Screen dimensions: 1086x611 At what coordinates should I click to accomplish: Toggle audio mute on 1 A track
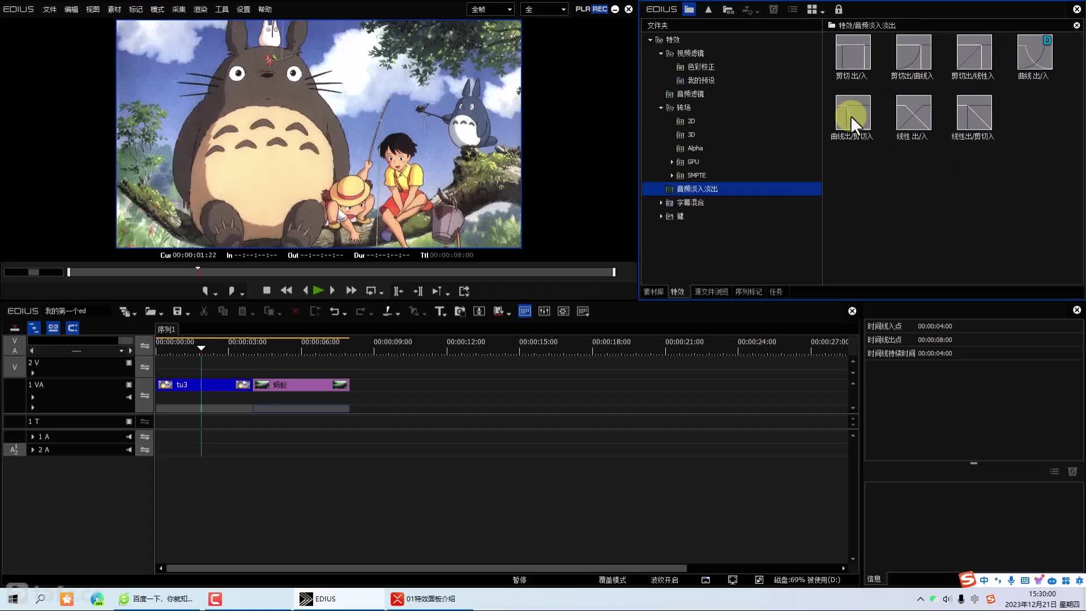(129, 437)
